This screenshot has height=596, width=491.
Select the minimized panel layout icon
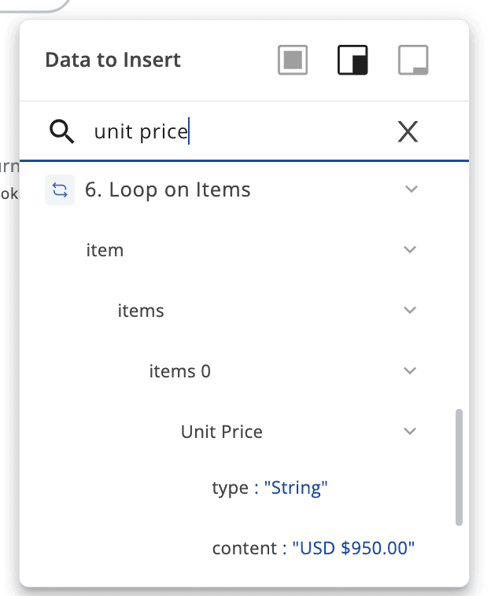pyautogui.click(x=413, y=61)
